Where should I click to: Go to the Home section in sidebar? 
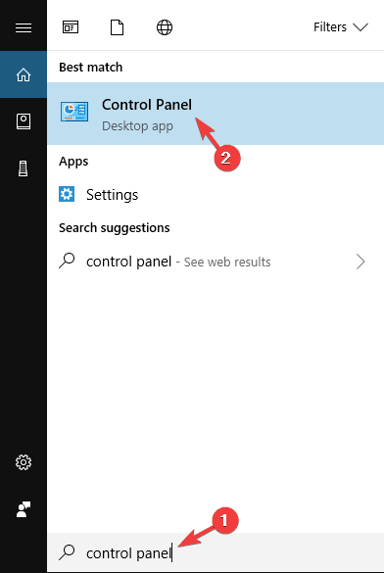(x=24, y=74)
